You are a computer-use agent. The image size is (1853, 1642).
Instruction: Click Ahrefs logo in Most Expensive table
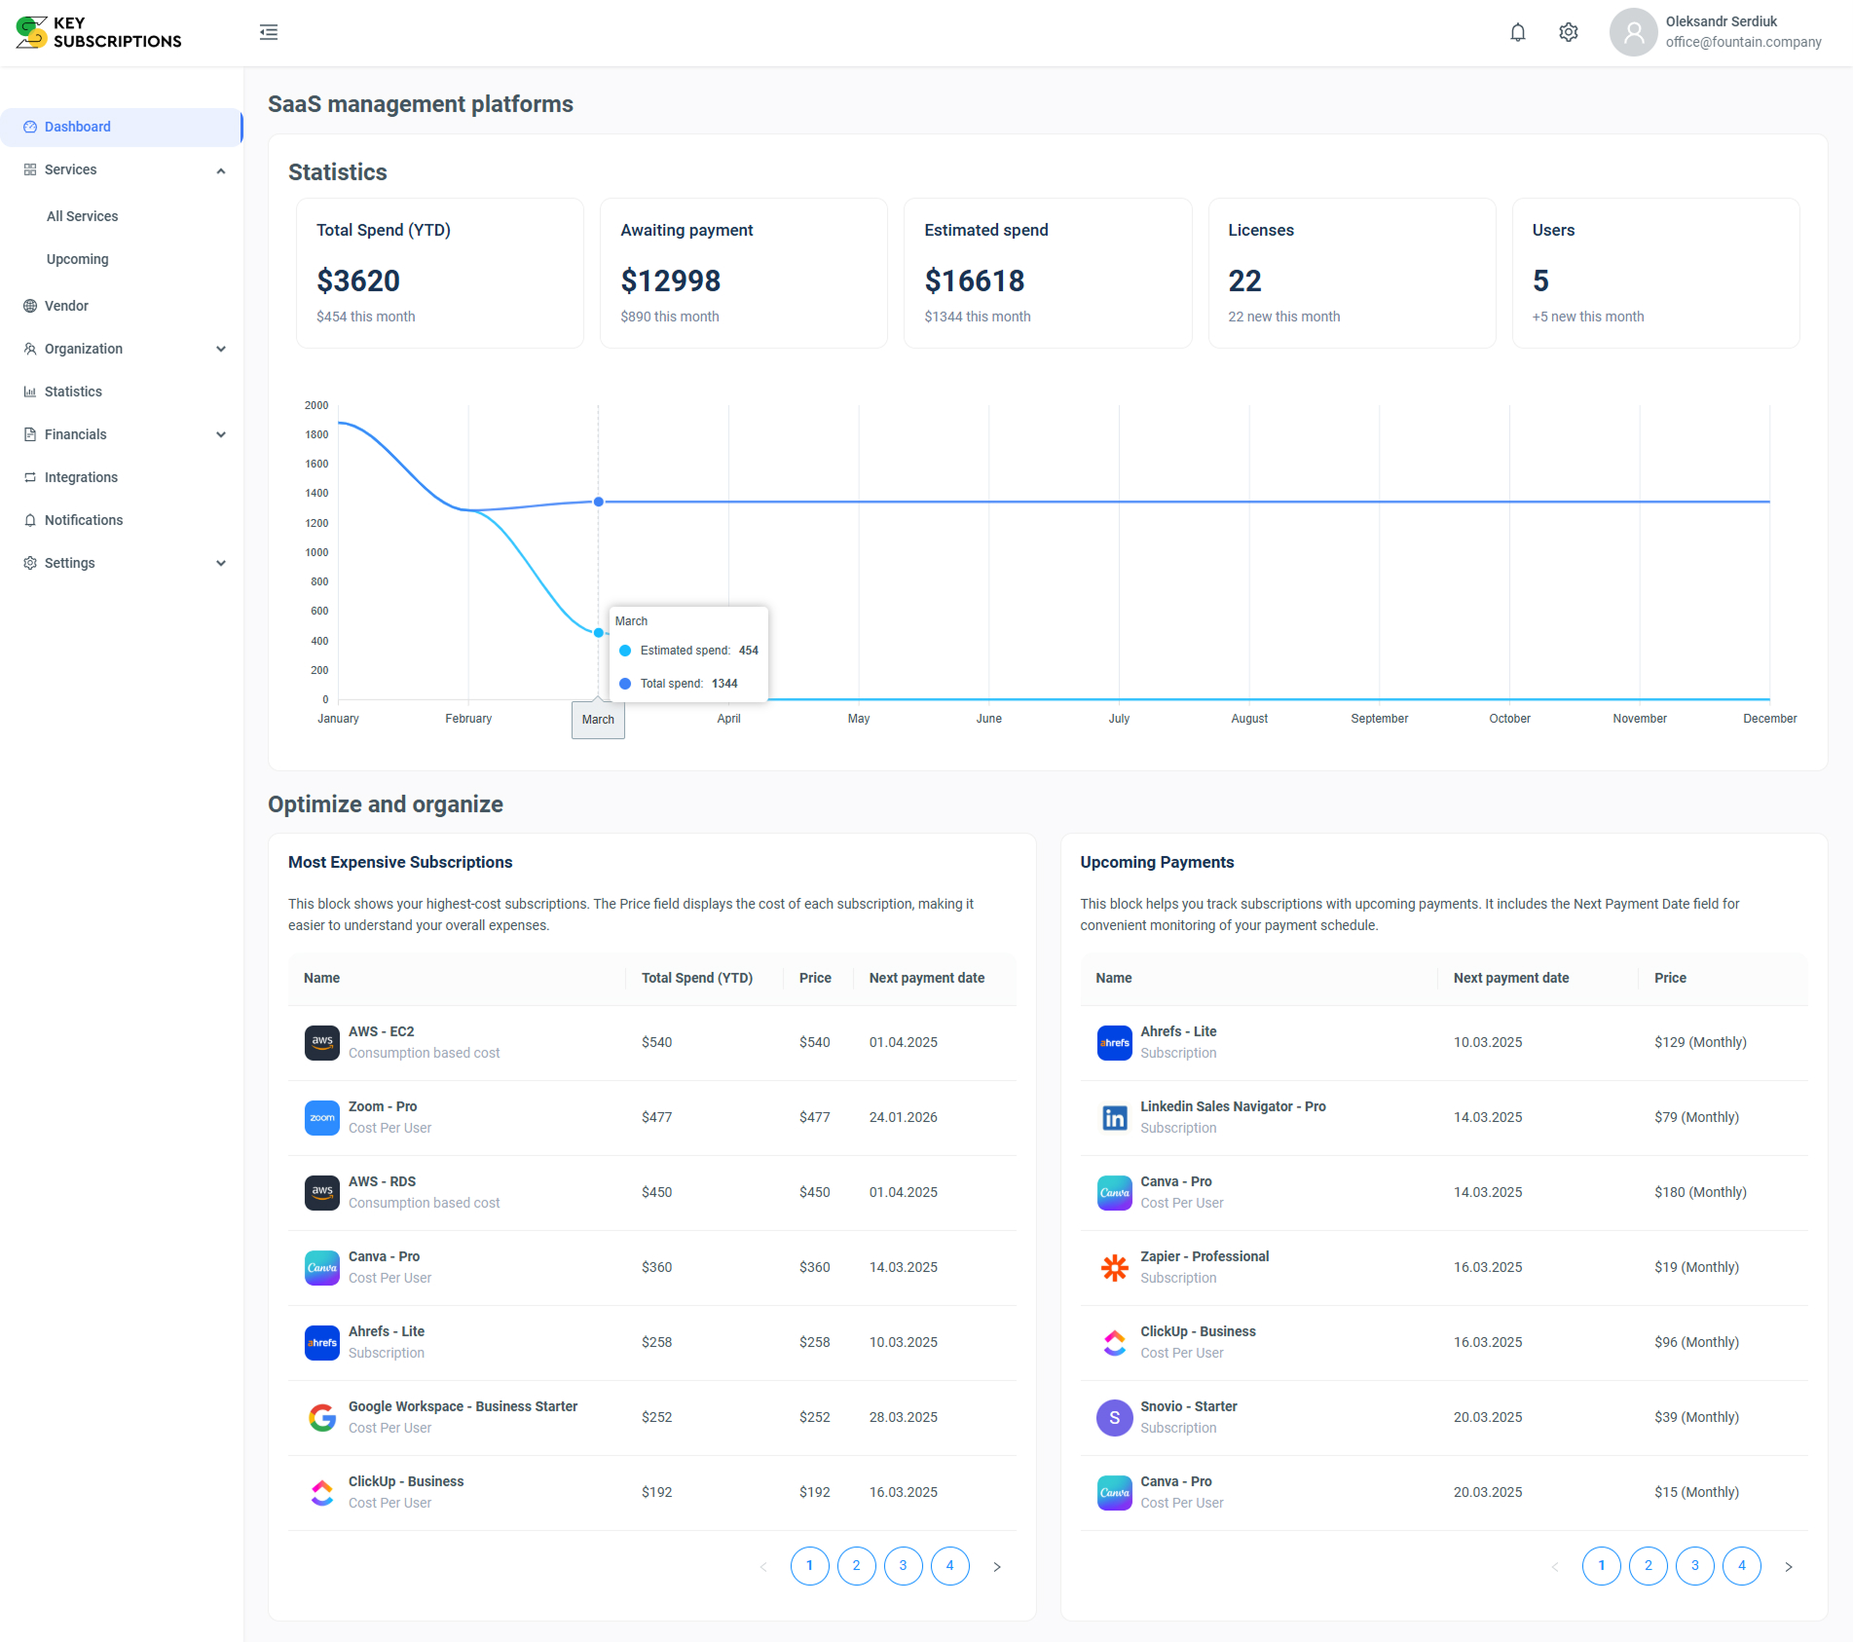322,1342
